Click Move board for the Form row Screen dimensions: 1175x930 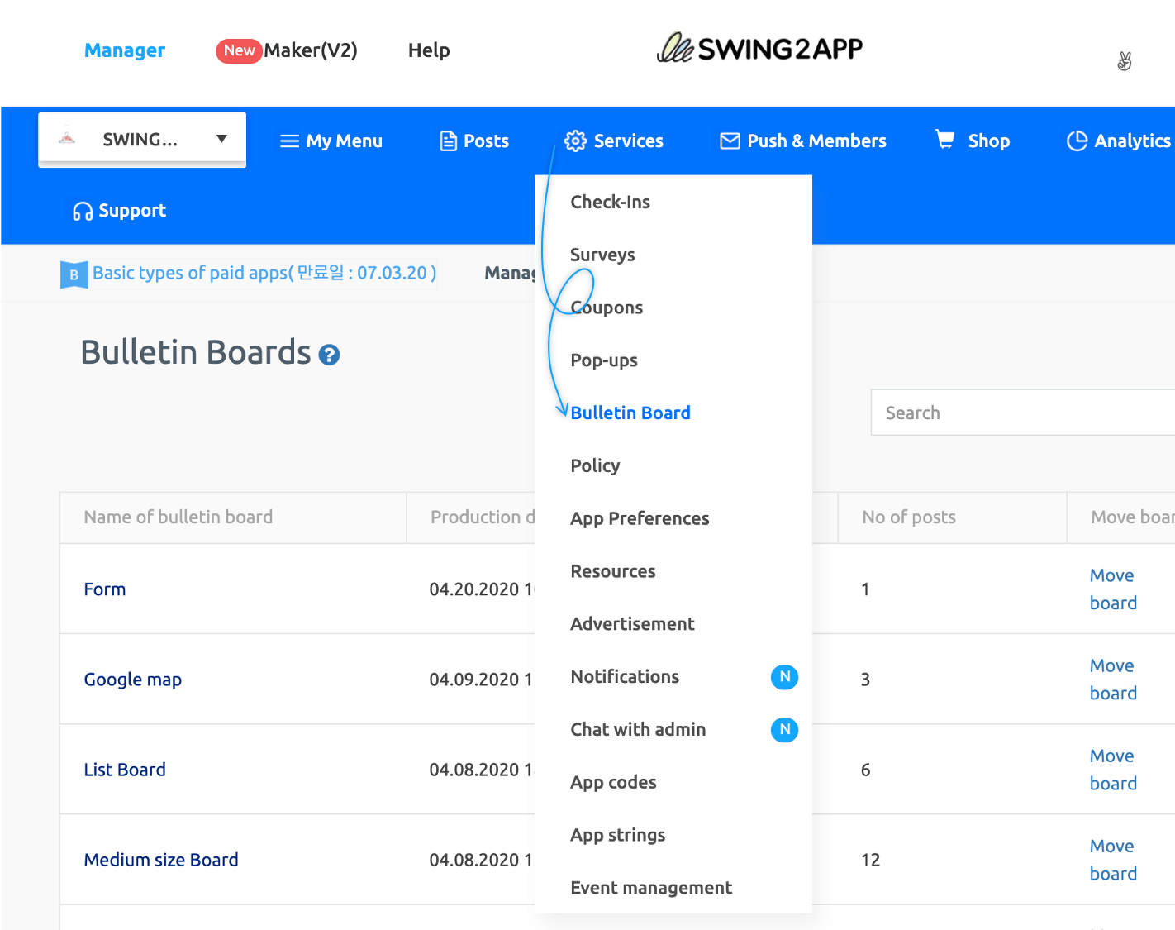pyautogui.click(x=1112, y=589)
